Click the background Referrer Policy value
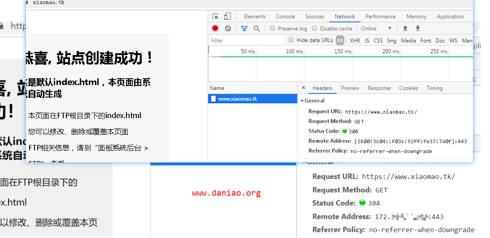Viewport: 490px width, 238px height. pos(421,230)
